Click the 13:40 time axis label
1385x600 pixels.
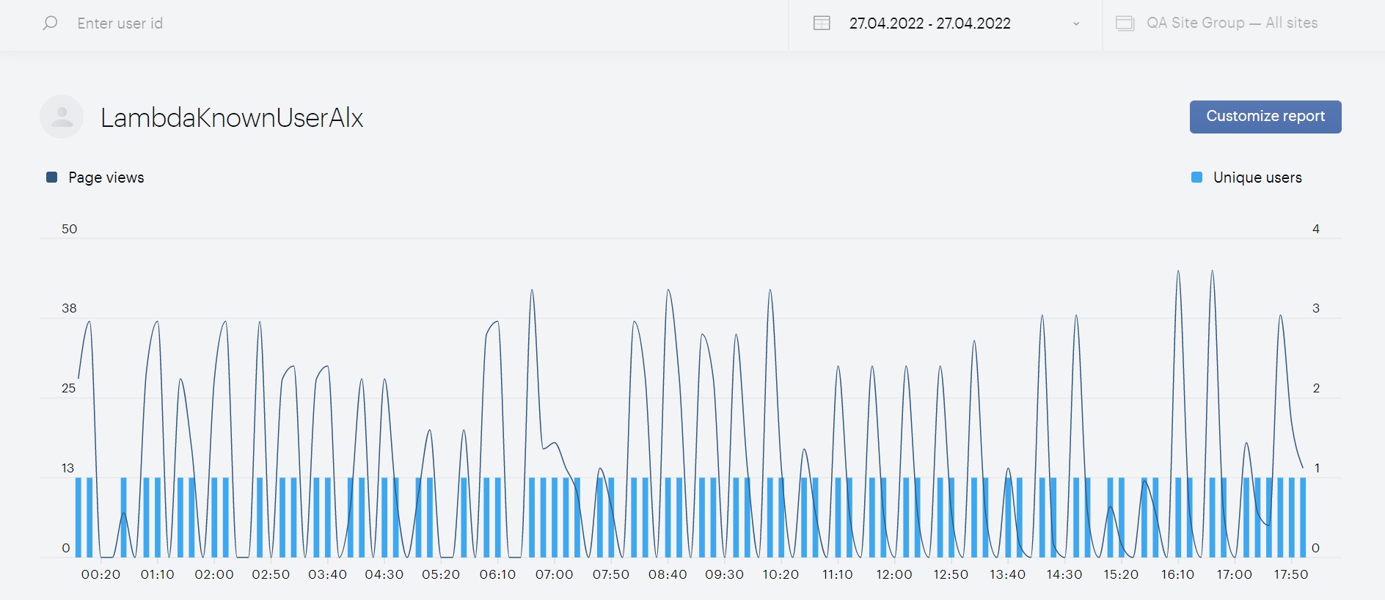coord(1007,574)
